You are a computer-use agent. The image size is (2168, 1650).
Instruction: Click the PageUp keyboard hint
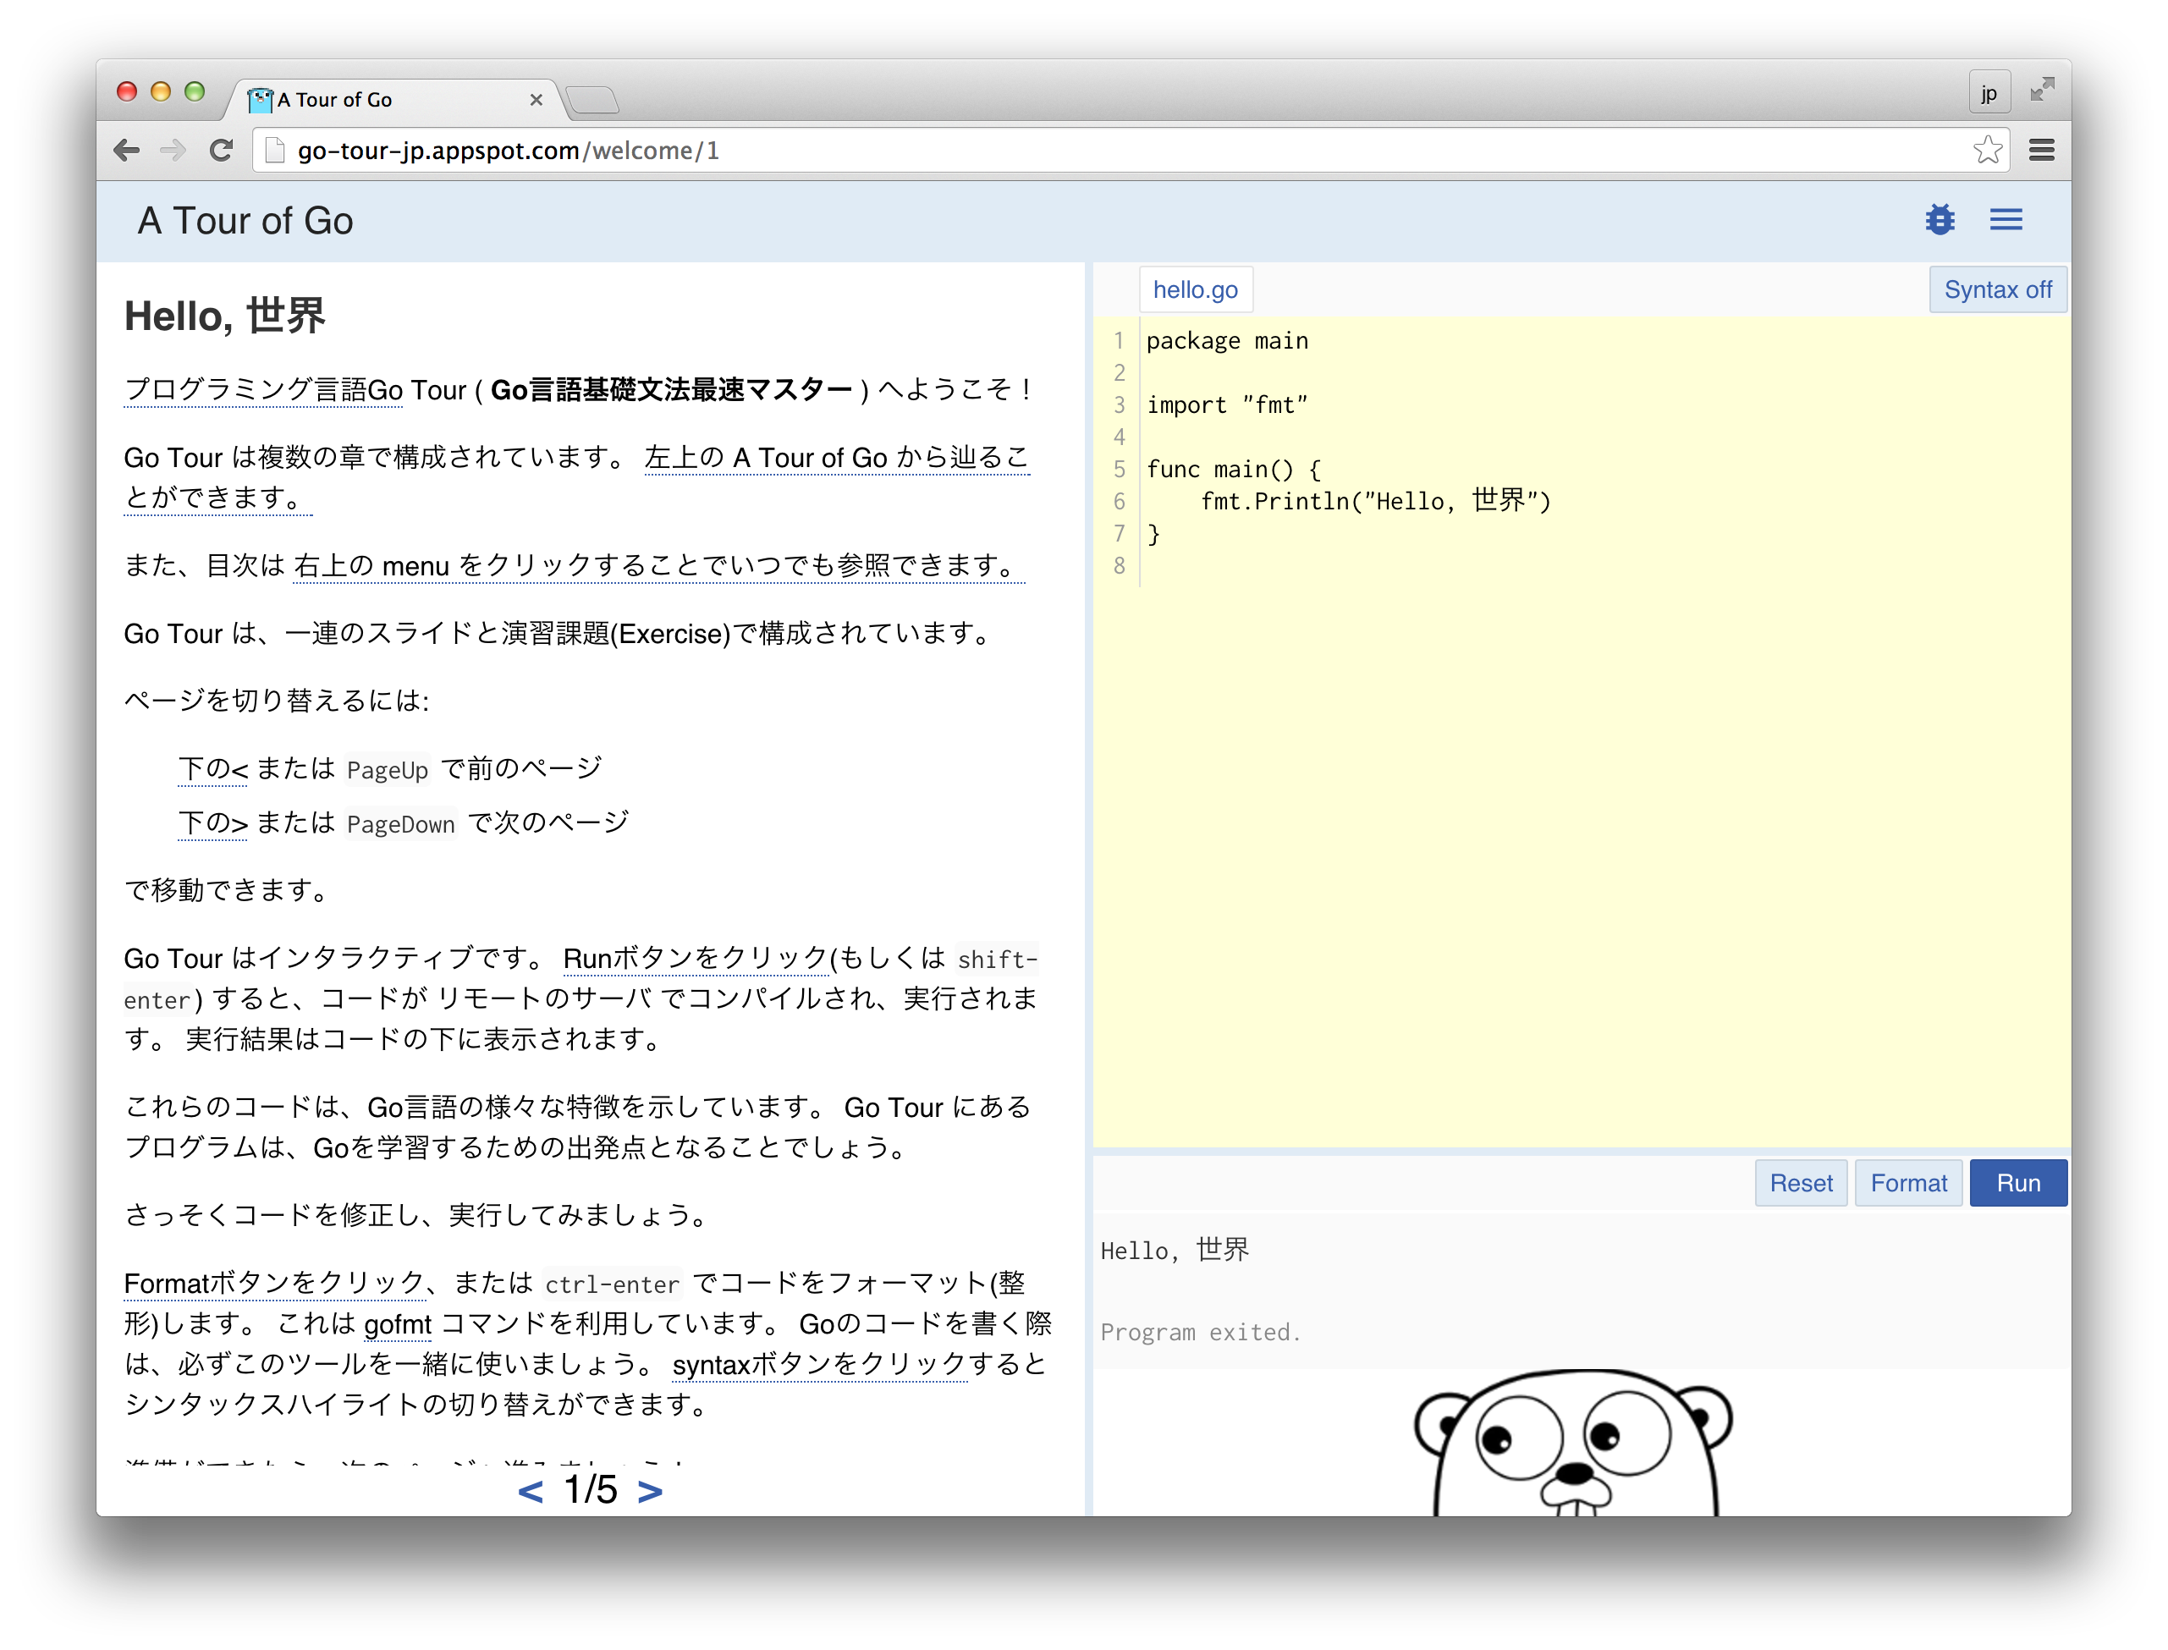click(387, 769)
